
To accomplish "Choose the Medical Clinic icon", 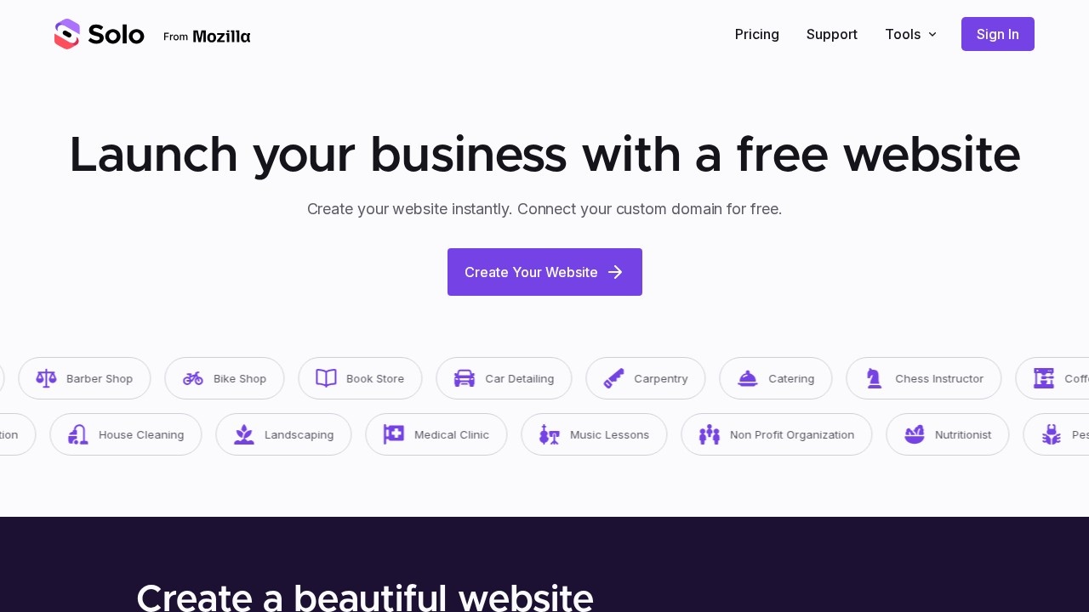I will 394,434.
